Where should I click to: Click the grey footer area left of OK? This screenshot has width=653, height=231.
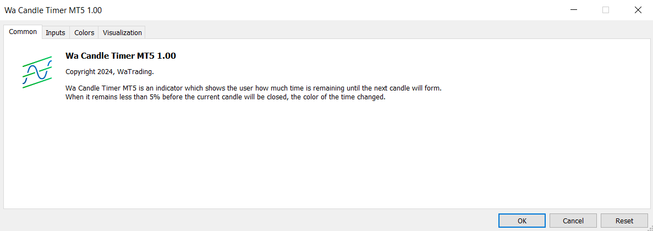(250, 220)
